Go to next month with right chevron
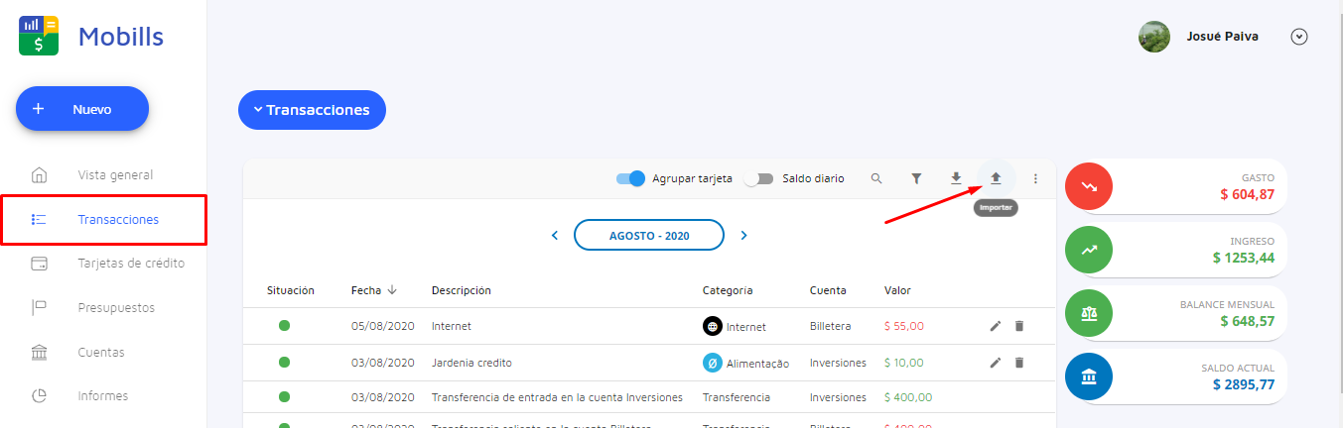This screenshot has width=1343, height=428. click(743, 236)
